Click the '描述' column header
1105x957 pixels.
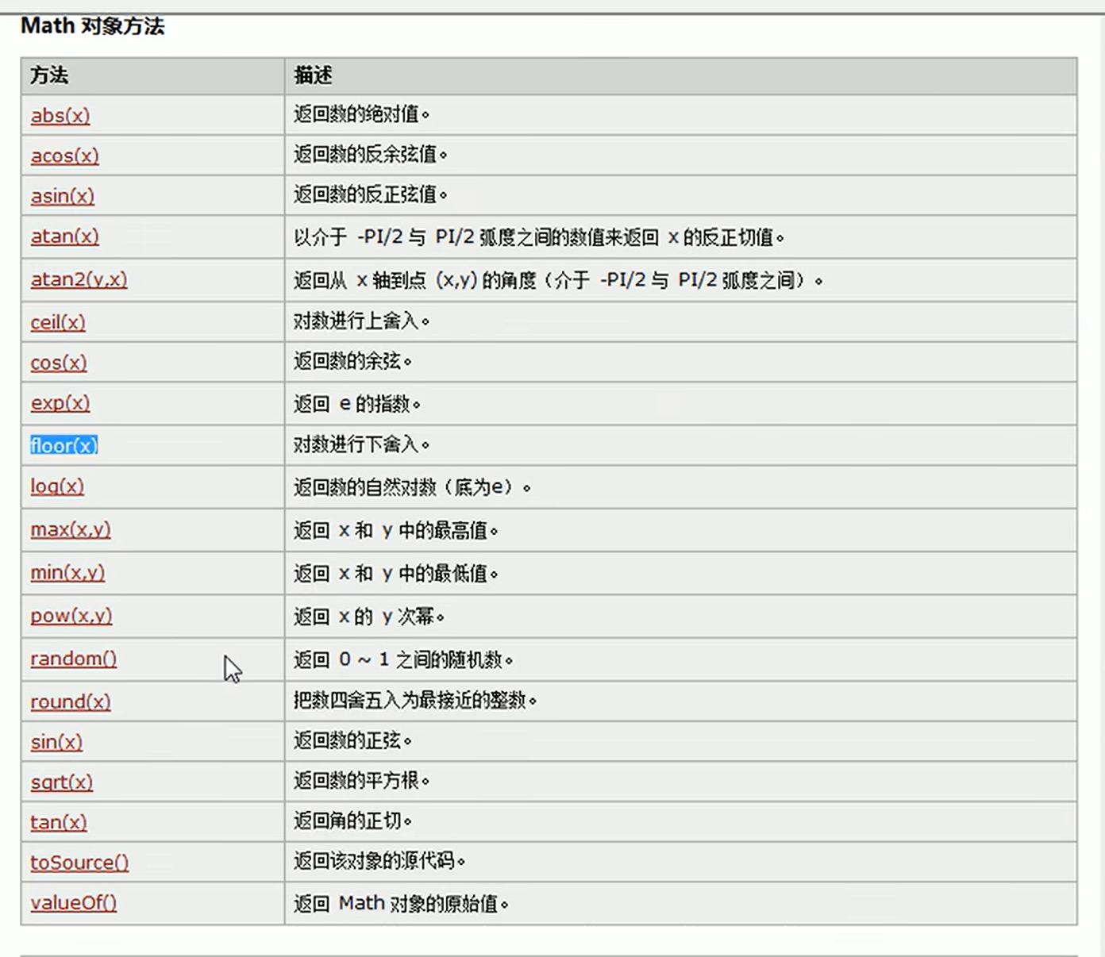tap(313, 75)
